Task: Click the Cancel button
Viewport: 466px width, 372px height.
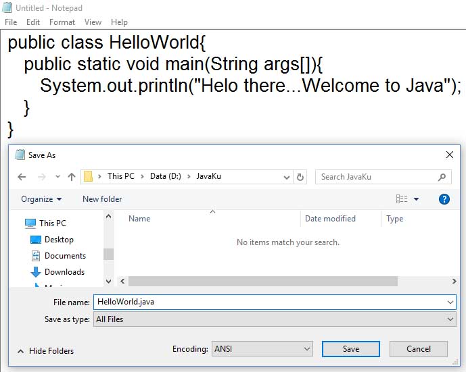Action: pos(419,349)
